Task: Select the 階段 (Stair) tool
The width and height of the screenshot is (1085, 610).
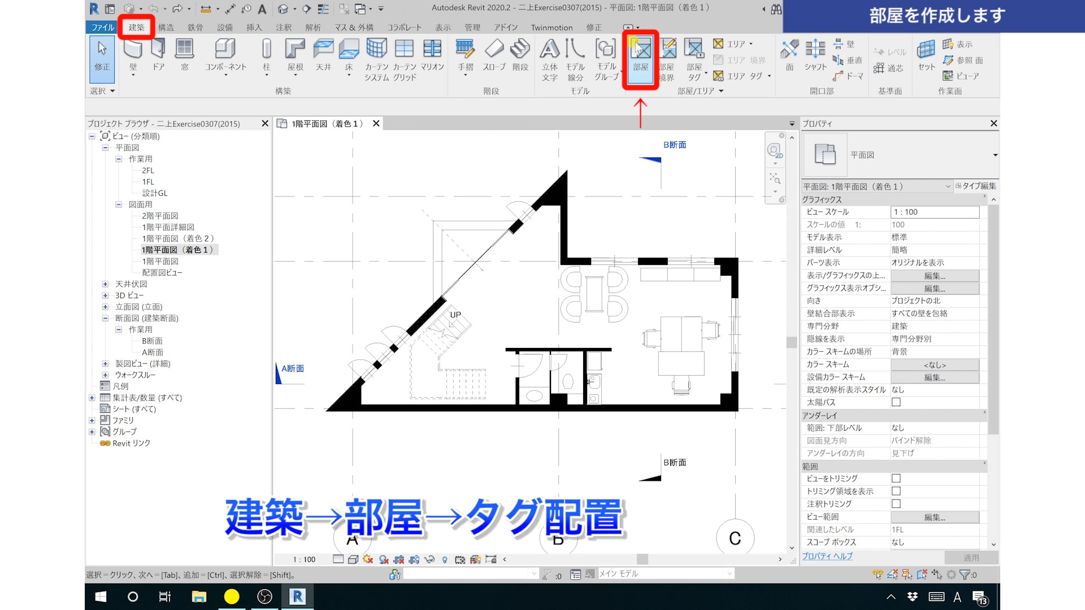Action: 520,50
